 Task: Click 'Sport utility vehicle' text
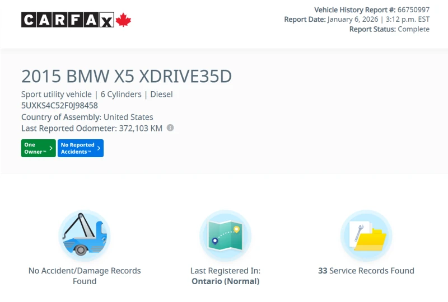point(57,94)
